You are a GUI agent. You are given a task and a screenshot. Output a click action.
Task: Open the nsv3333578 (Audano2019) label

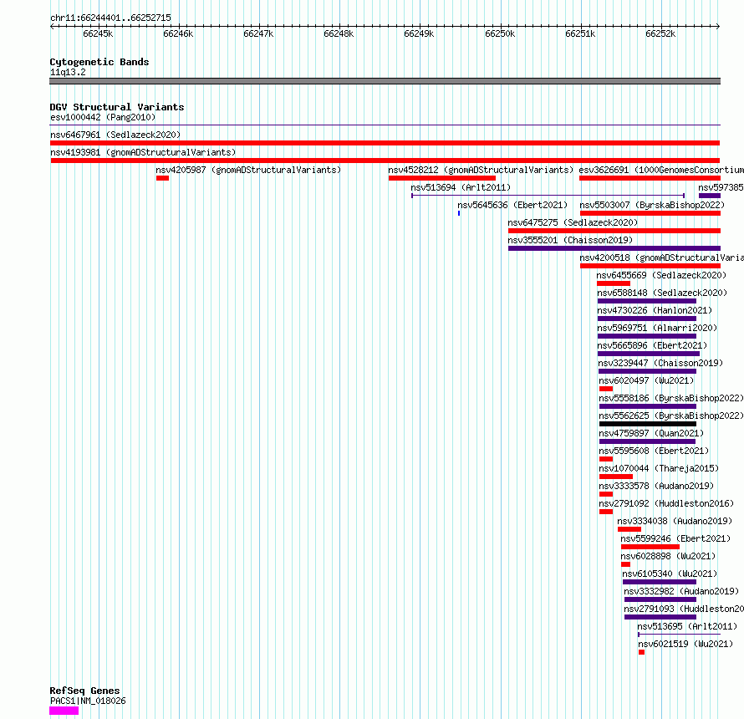(656, 486)
